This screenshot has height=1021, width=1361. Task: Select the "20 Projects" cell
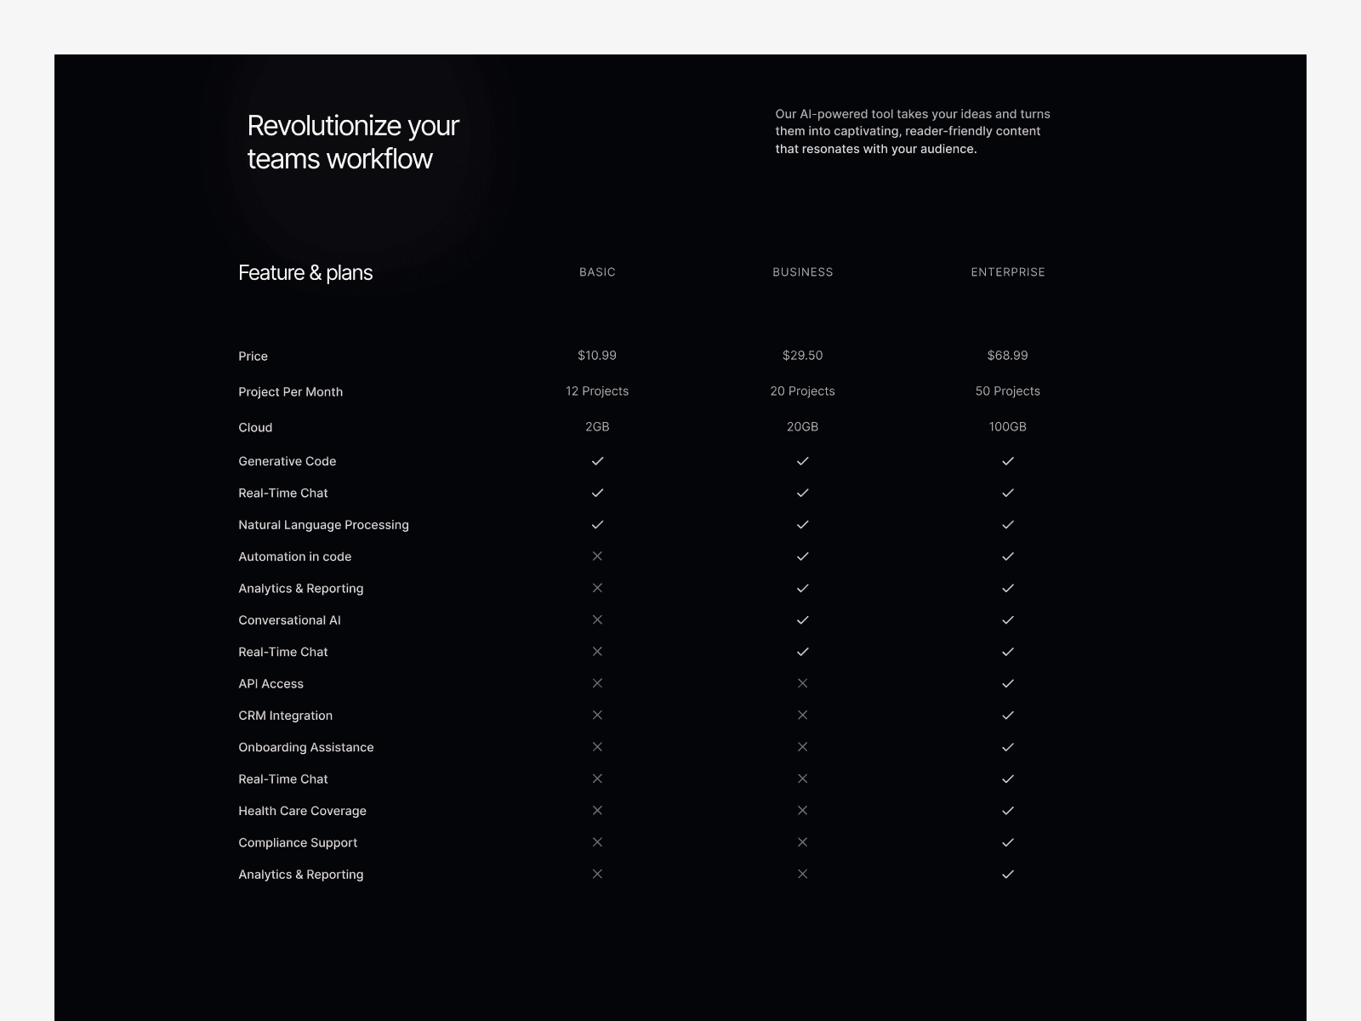coord(802,391)
